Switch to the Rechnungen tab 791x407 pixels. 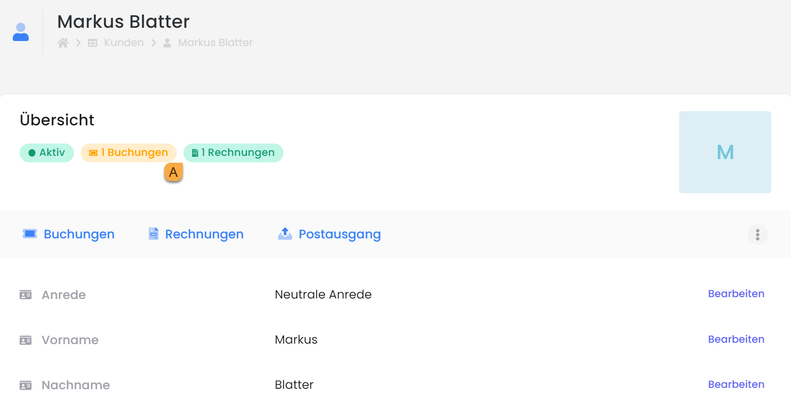204,234
